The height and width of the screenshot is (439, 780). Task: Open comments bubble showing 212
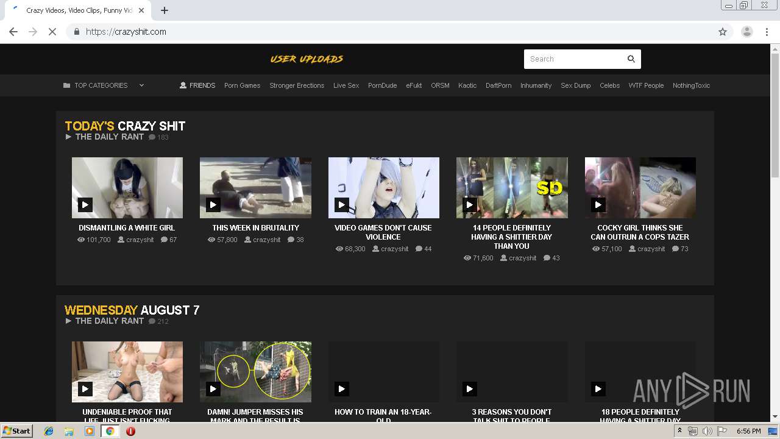pos(158,321)
